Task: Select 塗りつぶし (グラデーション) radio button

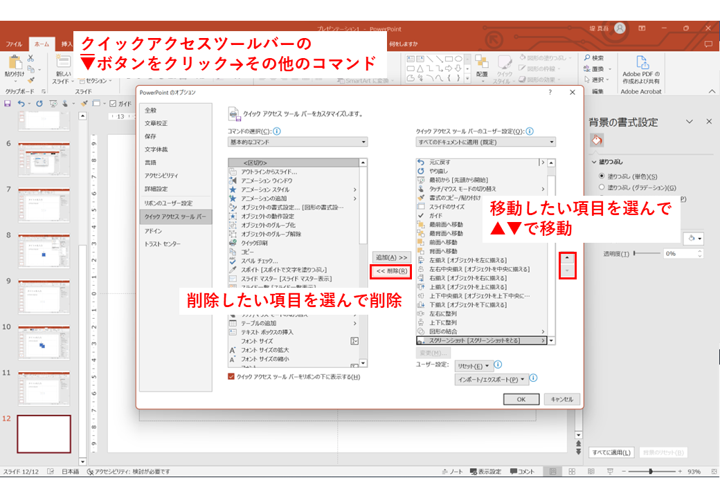Action: (602, 187)
